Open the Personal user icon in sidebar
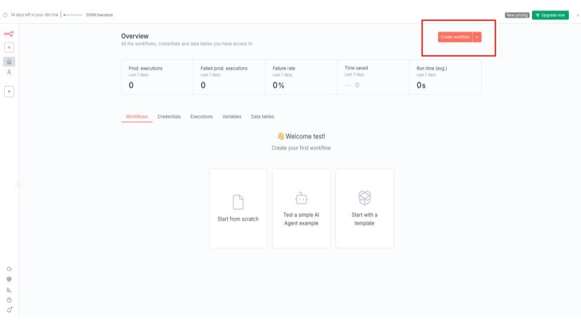The image size is (581, 326). 9,72
